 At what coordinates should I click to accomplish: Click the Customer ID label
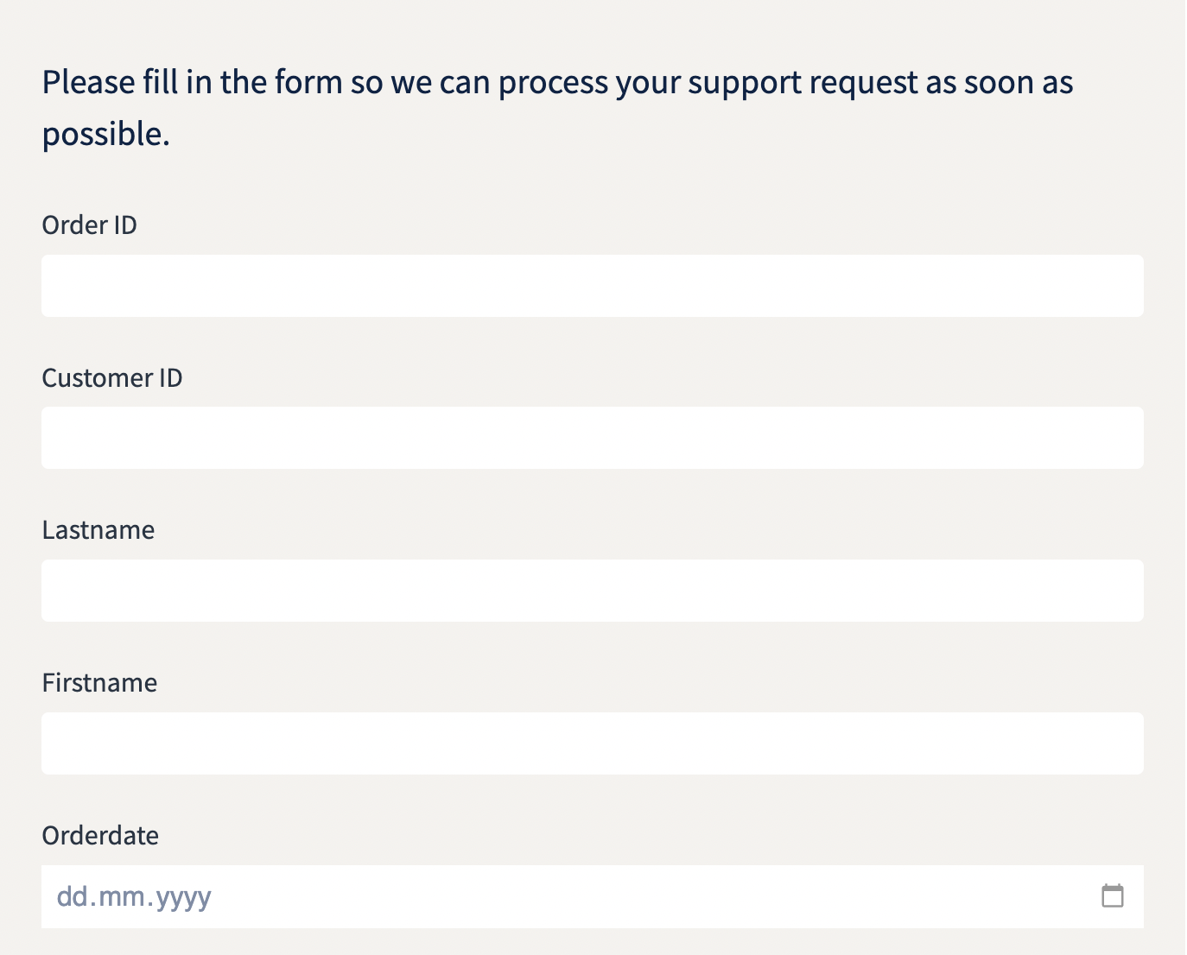[x=112, y=378]
